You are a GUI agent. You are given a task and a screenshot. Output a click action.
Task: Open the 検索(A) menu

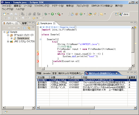click(x=70, y=6)
